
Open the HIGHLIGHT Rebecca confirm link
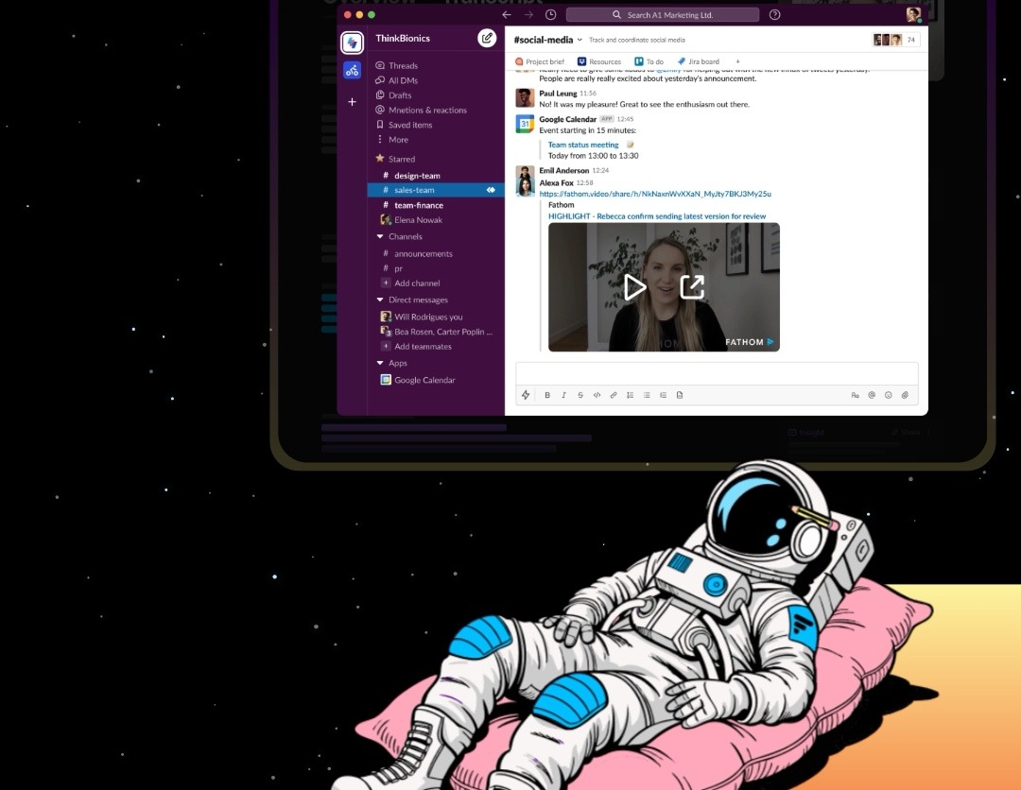[x=657, y=216]
